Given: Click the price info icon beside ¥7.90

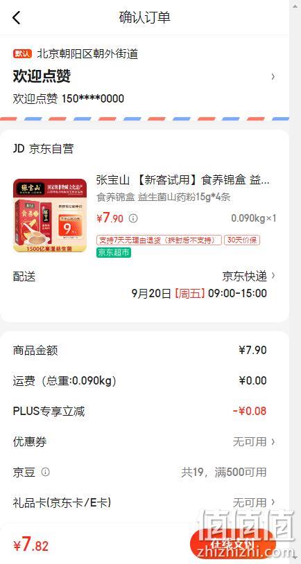Looking at the screenshot, I should point(133,218).
